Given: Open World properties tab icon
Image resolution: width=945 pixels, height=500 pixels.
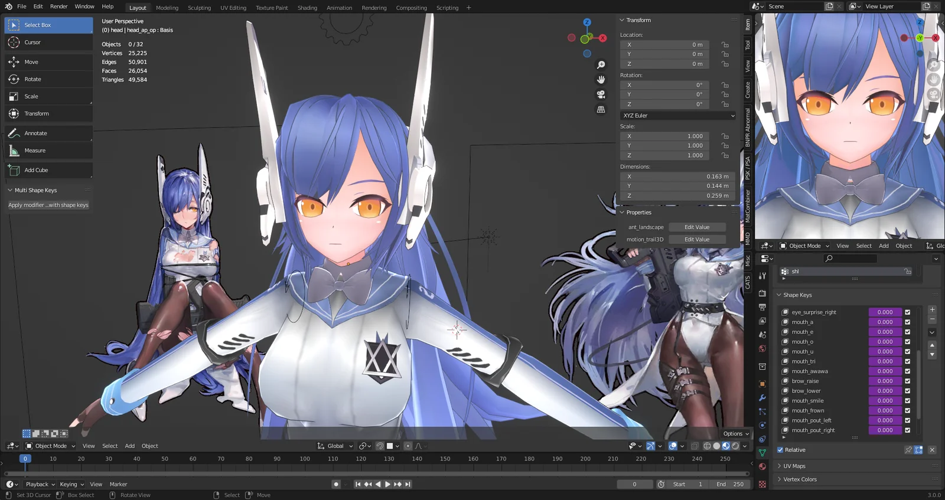Looking at the screenshot, I should coord(762,349).
